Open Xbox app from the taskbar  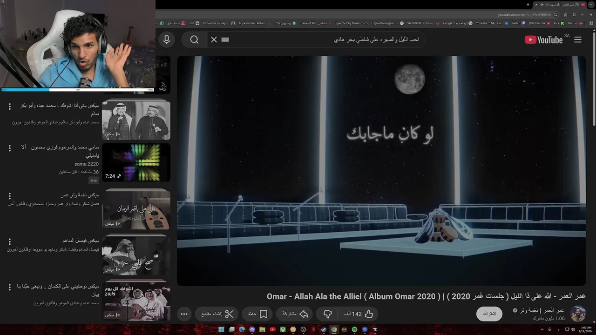click(x=283, y=329)
